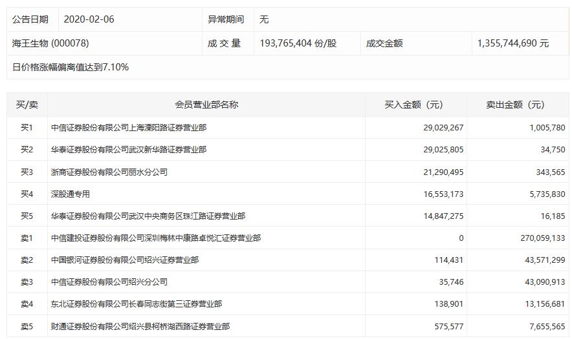Image resolution: width=572 pixels, height=339 pixels.
Task: Select the 买4 row label
Action: [27, 194]
